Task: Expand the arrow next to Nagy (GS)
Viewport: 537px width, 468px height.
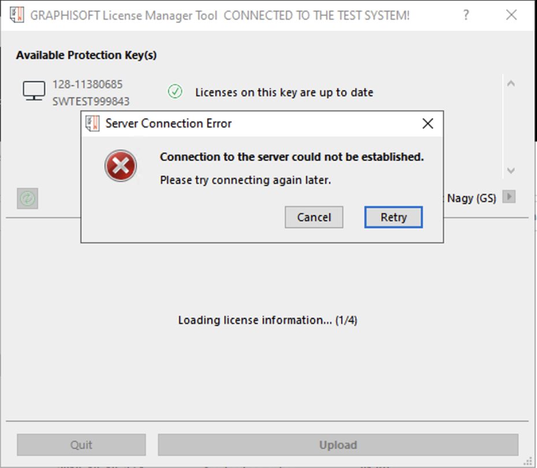Action: (x=509, y=196)
